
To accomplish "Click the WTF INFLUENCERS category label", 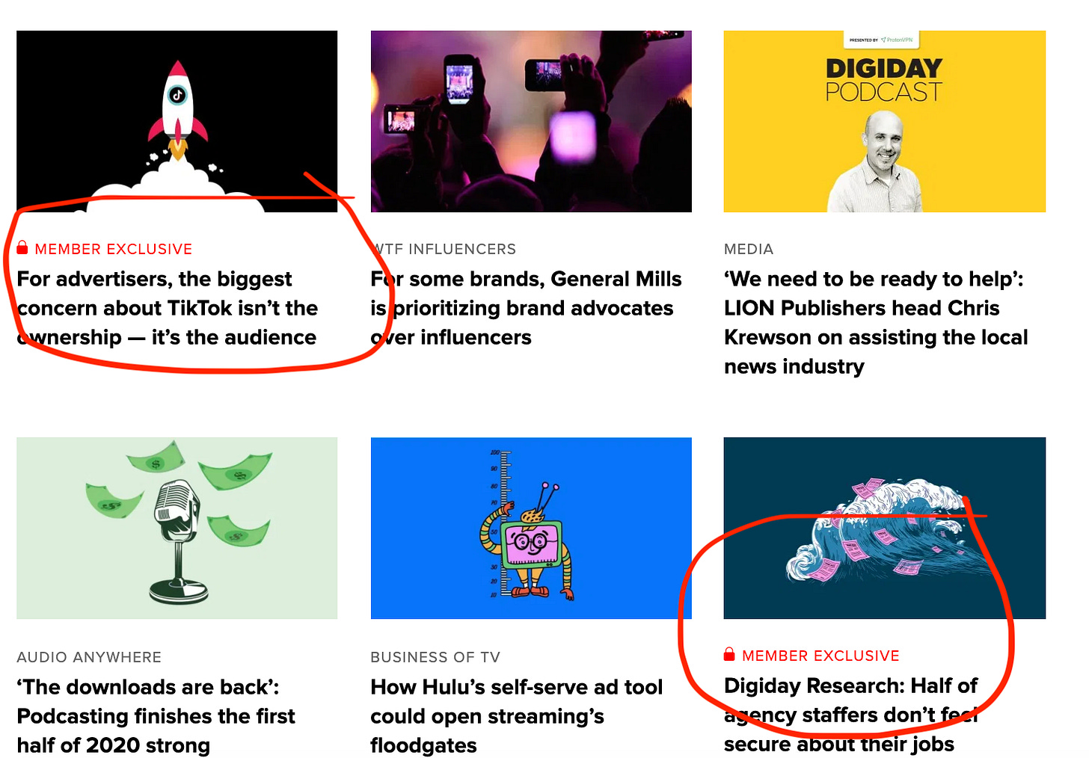I will [444, 249].
